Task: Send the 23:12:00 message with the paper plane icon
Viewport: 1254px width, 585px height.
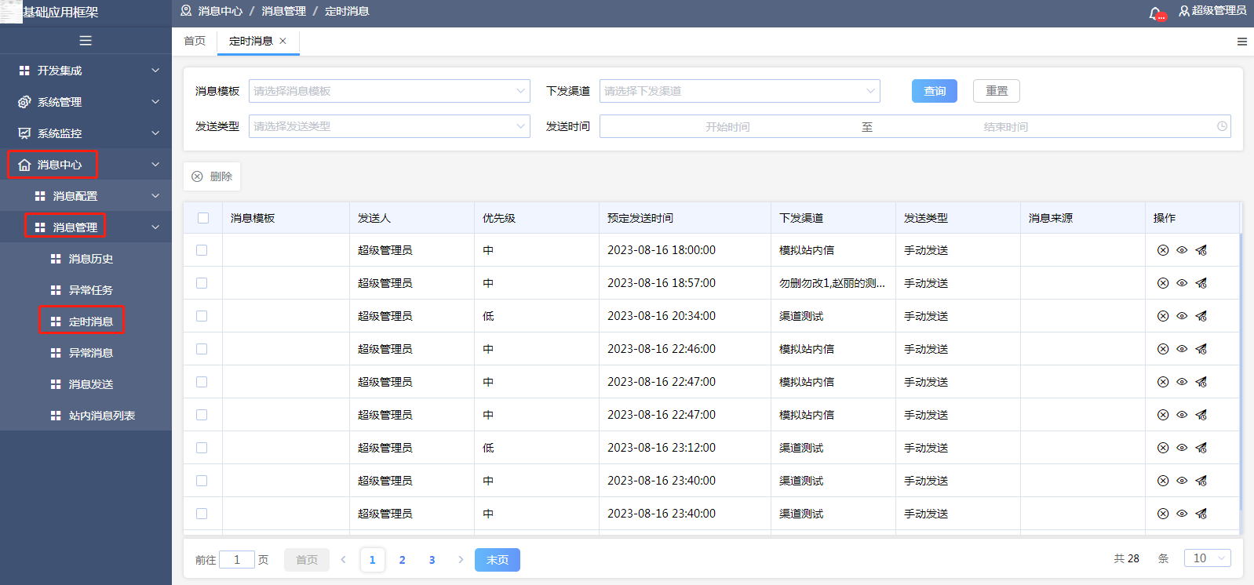Action: click(1201, 448)
